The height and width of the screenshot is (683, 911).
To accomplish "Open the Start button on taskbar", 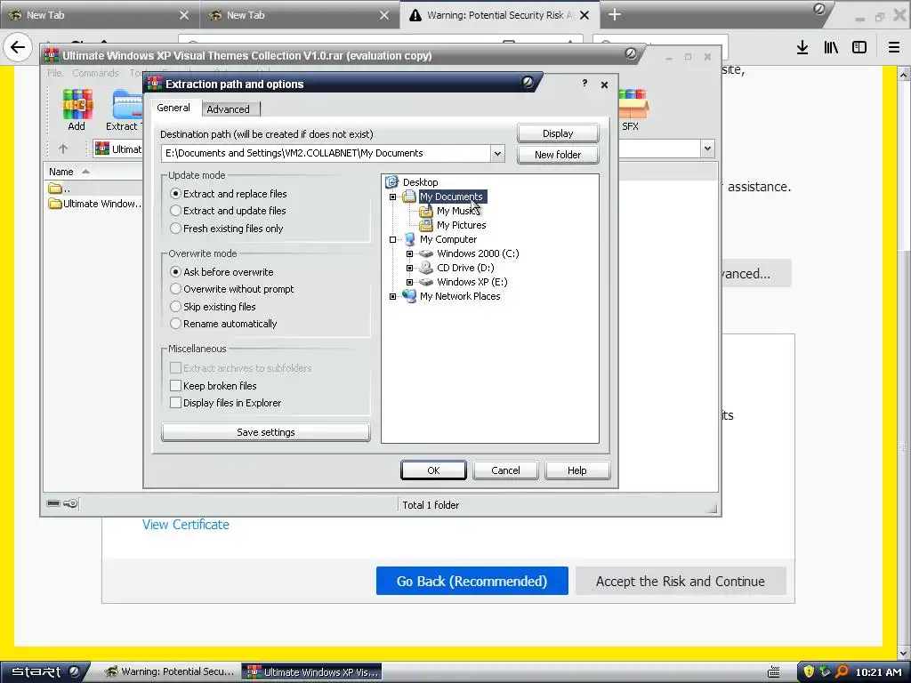I will pos(44,672).
